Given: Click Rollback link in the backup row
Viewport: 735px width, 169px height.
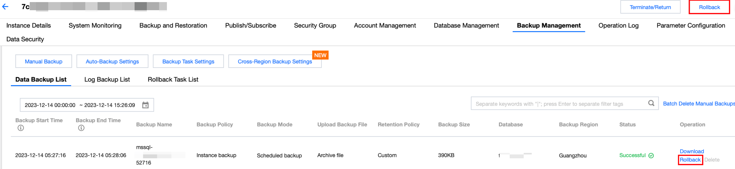Looking at the screenshot, I should click(x=690, y=160).
